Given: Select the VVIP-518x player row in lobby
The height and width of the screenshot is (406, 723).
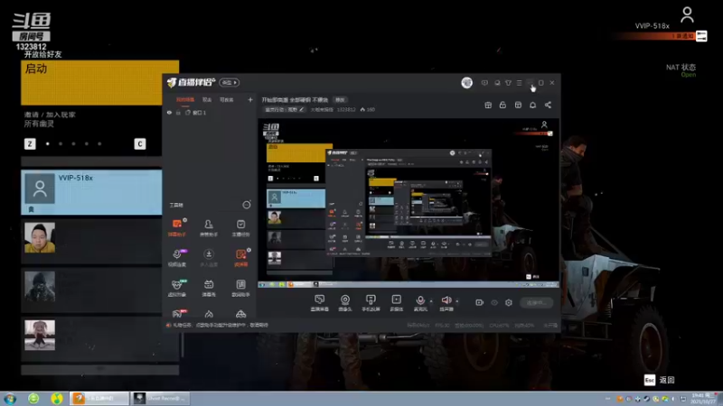Looking at the screenshot, I should pyautogui.click(x=91, y=192).
